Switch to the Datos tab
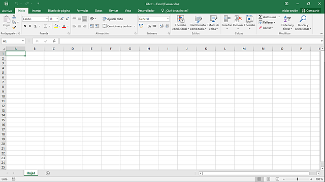This screenshot has width=325, height=182. pyautogui.click(x=99, y=11)
